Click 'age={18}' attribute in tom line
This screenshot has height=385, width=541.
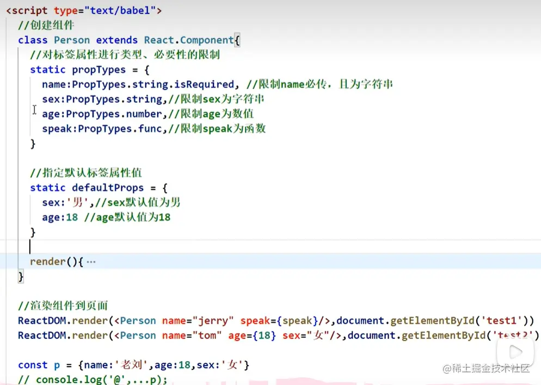(252, 336)
